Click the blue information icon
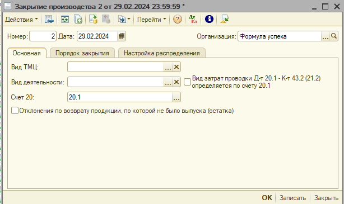Viewport: 344px width, 204px height. coord(209,19)
